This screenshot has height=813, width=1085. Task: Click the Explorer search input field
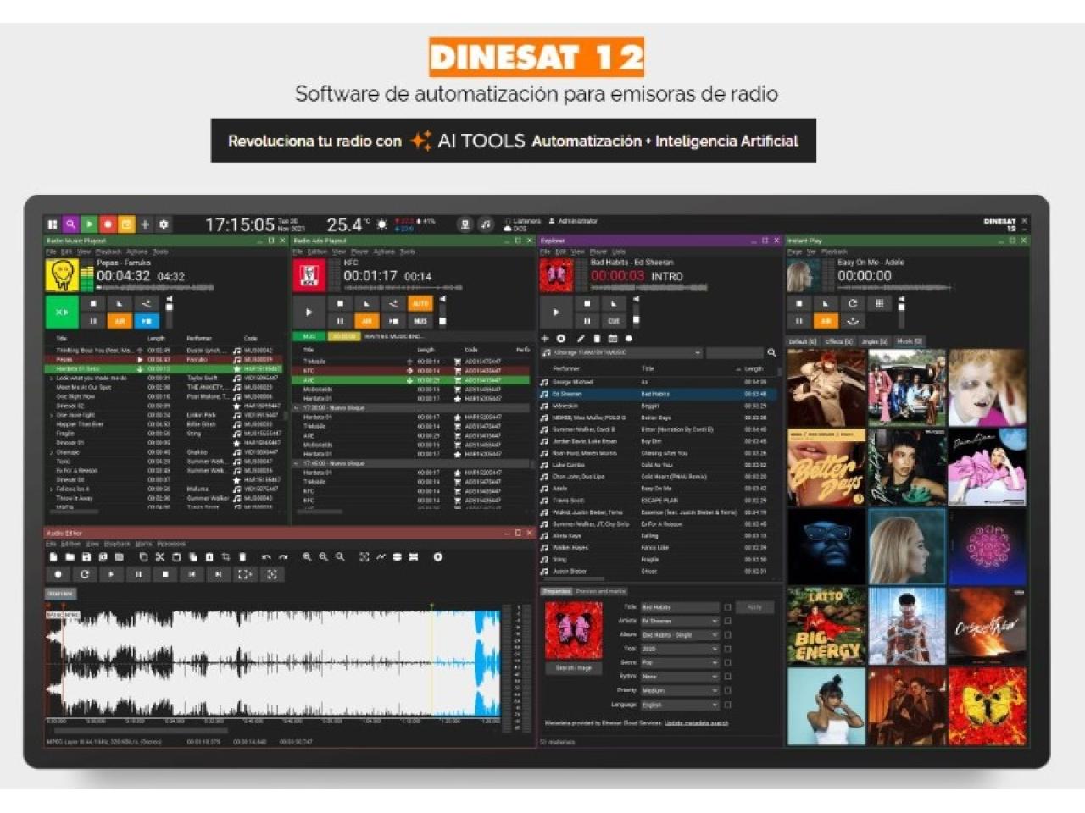735,352
